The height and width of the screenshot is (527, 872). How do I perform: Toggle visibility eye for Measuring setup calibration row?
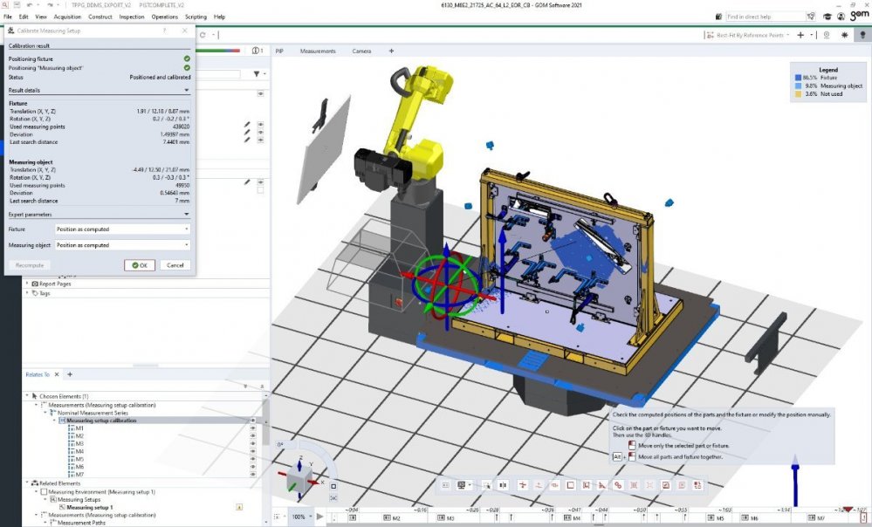pos(253,421)
